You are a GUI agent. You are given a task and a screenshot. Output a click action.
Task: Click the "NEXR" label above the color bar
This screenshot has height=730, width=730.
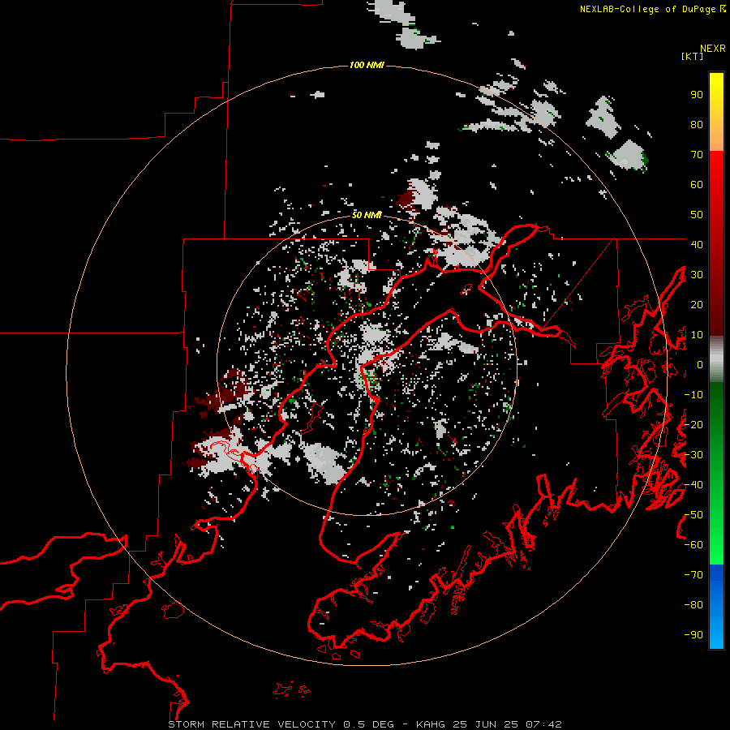pos(712,49)
